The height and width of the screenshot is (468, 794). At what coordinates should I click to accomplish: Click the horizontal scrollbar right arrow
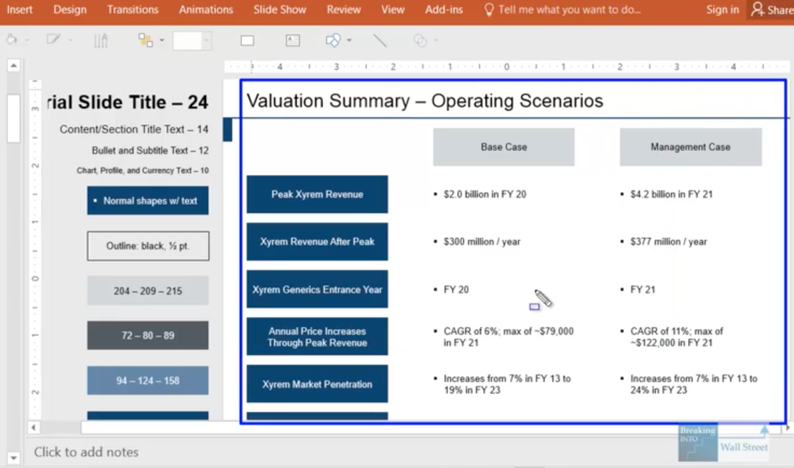[x=787, y=428]
